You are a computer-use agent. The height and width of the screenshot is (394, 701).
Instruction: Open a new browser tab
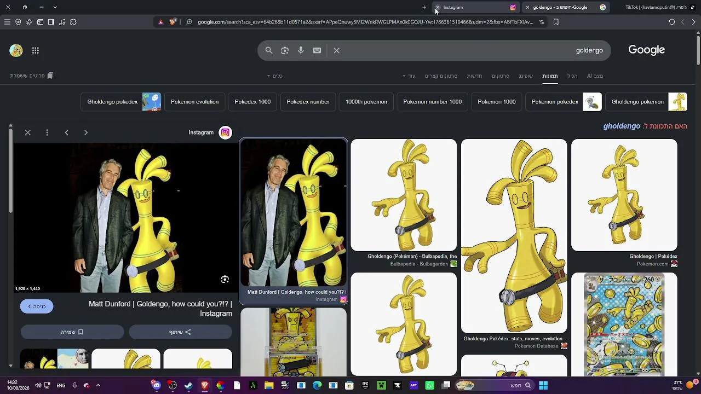click(424, 7)
